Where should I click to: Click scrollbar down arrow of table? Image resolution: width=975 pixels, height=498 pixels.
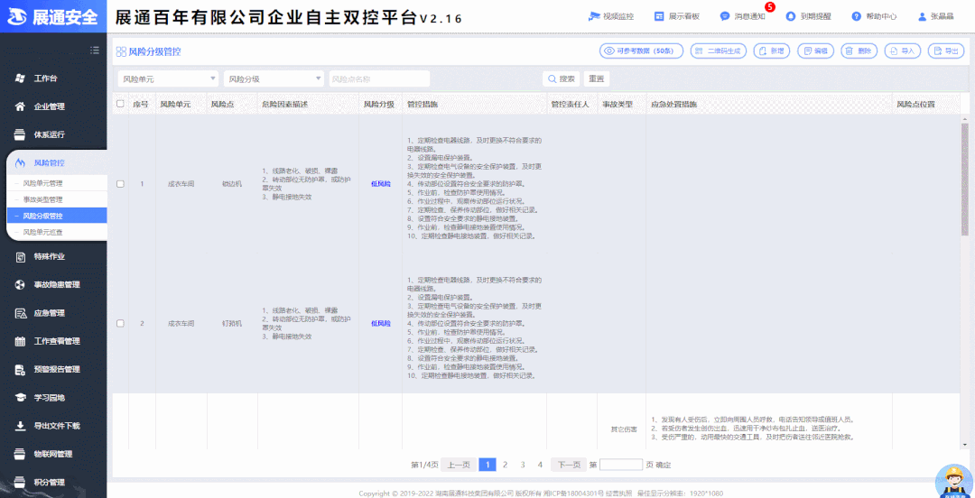(x=964, y=444)
